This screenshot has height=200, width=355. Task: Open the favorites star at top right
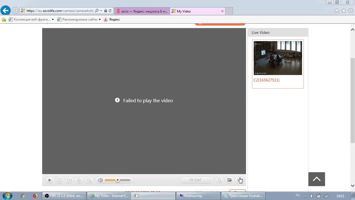pyautogui.click(x=344, y=11)
